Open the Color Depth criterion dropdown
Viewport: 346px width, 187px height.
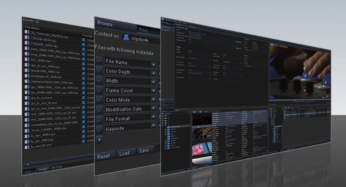153,72
